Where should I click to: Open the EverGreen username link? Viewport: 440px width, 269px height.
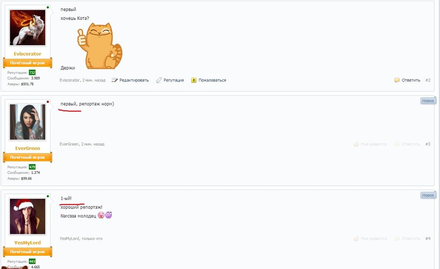27,148
